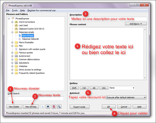Click the Expert mode button
Viewport: 156px width, 123px height.
click(x=79, y=107)
